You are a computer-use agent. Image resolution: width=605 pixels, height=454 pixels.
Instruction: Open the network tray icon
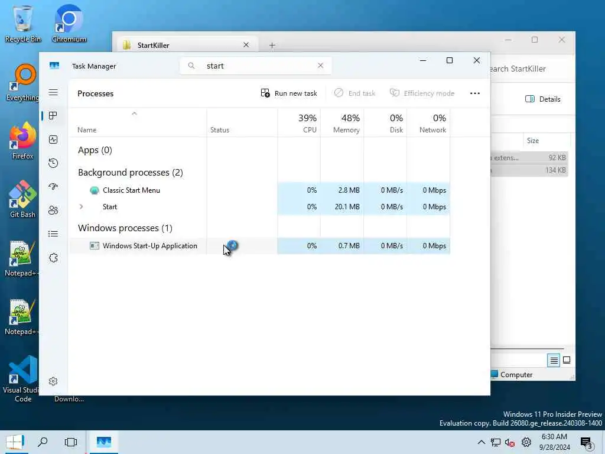click(x=496, y=442)
